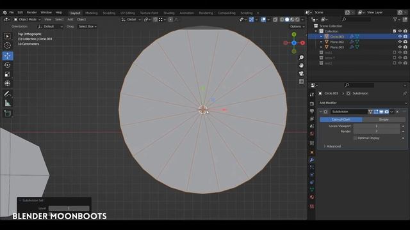410x230 pixels.
Task: Open the Modifier properties wrench tab
Action: click(312, 160)
